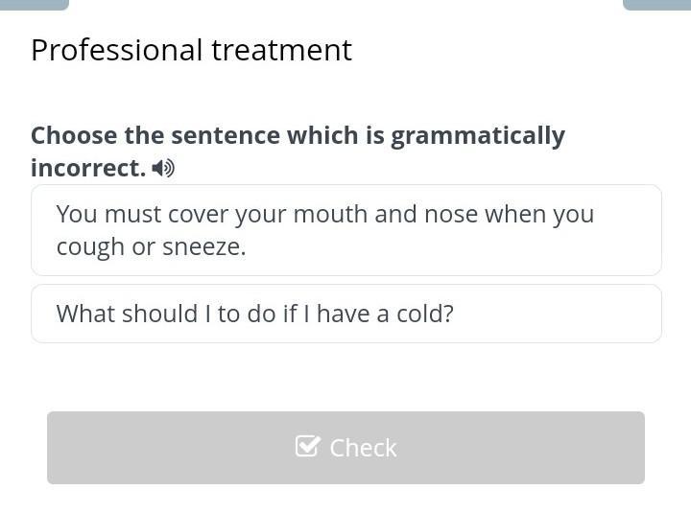This screenshot has height=513, width=691.
Task: Click the "Professional treatment" heading
Action: 191,50
